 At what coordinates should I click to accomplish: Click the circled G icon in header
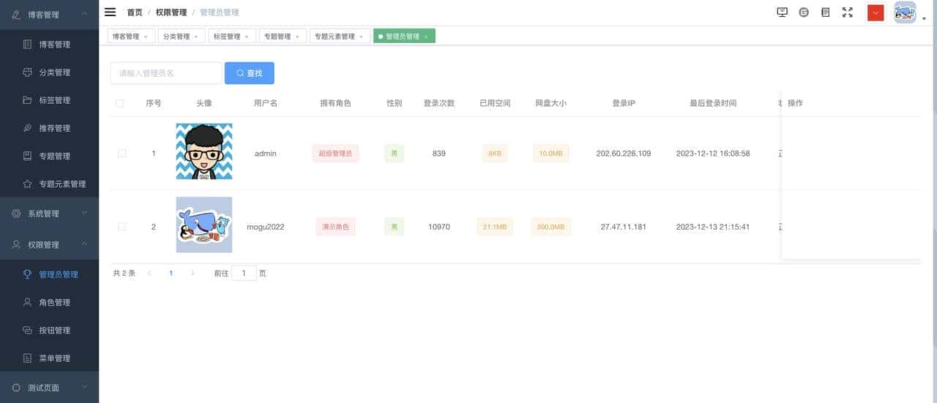tap(804, 12)
